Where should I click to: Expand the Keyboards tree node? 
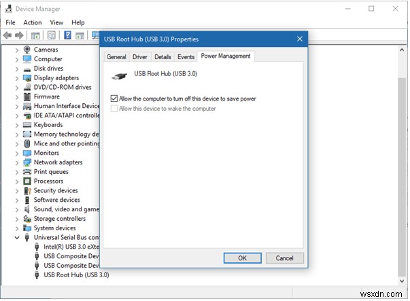coord(17,125)
